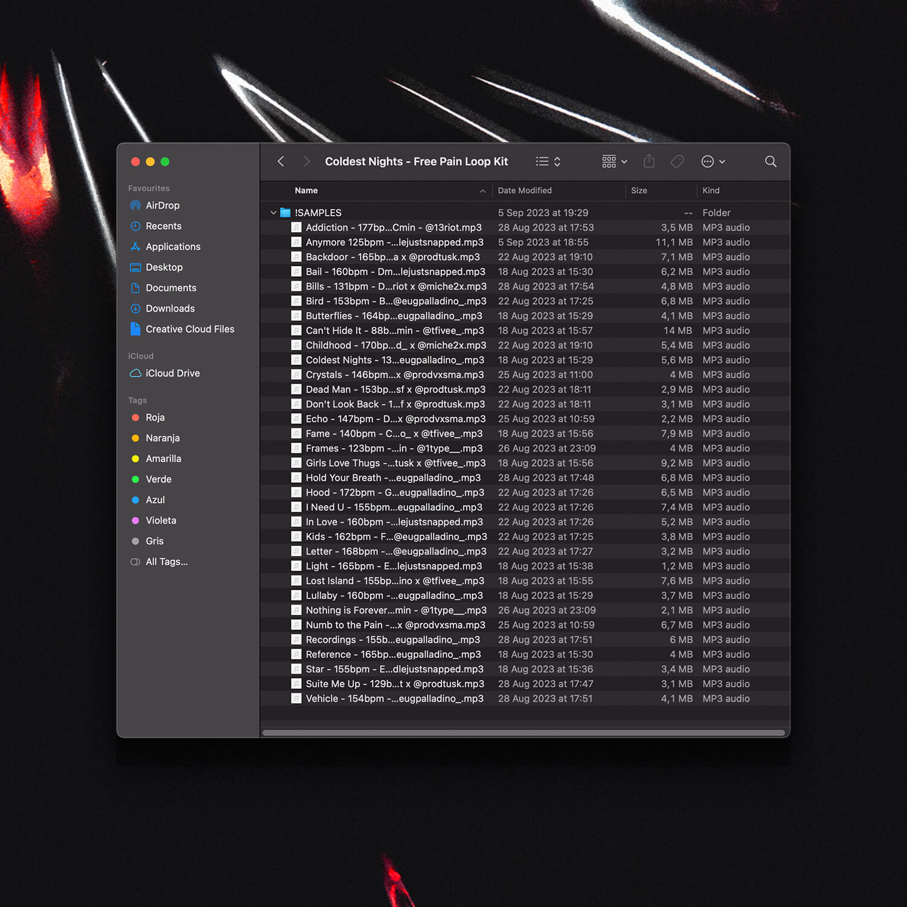Select the Don't Look Back file icon

pyautogui.click(x=296, y=404)
